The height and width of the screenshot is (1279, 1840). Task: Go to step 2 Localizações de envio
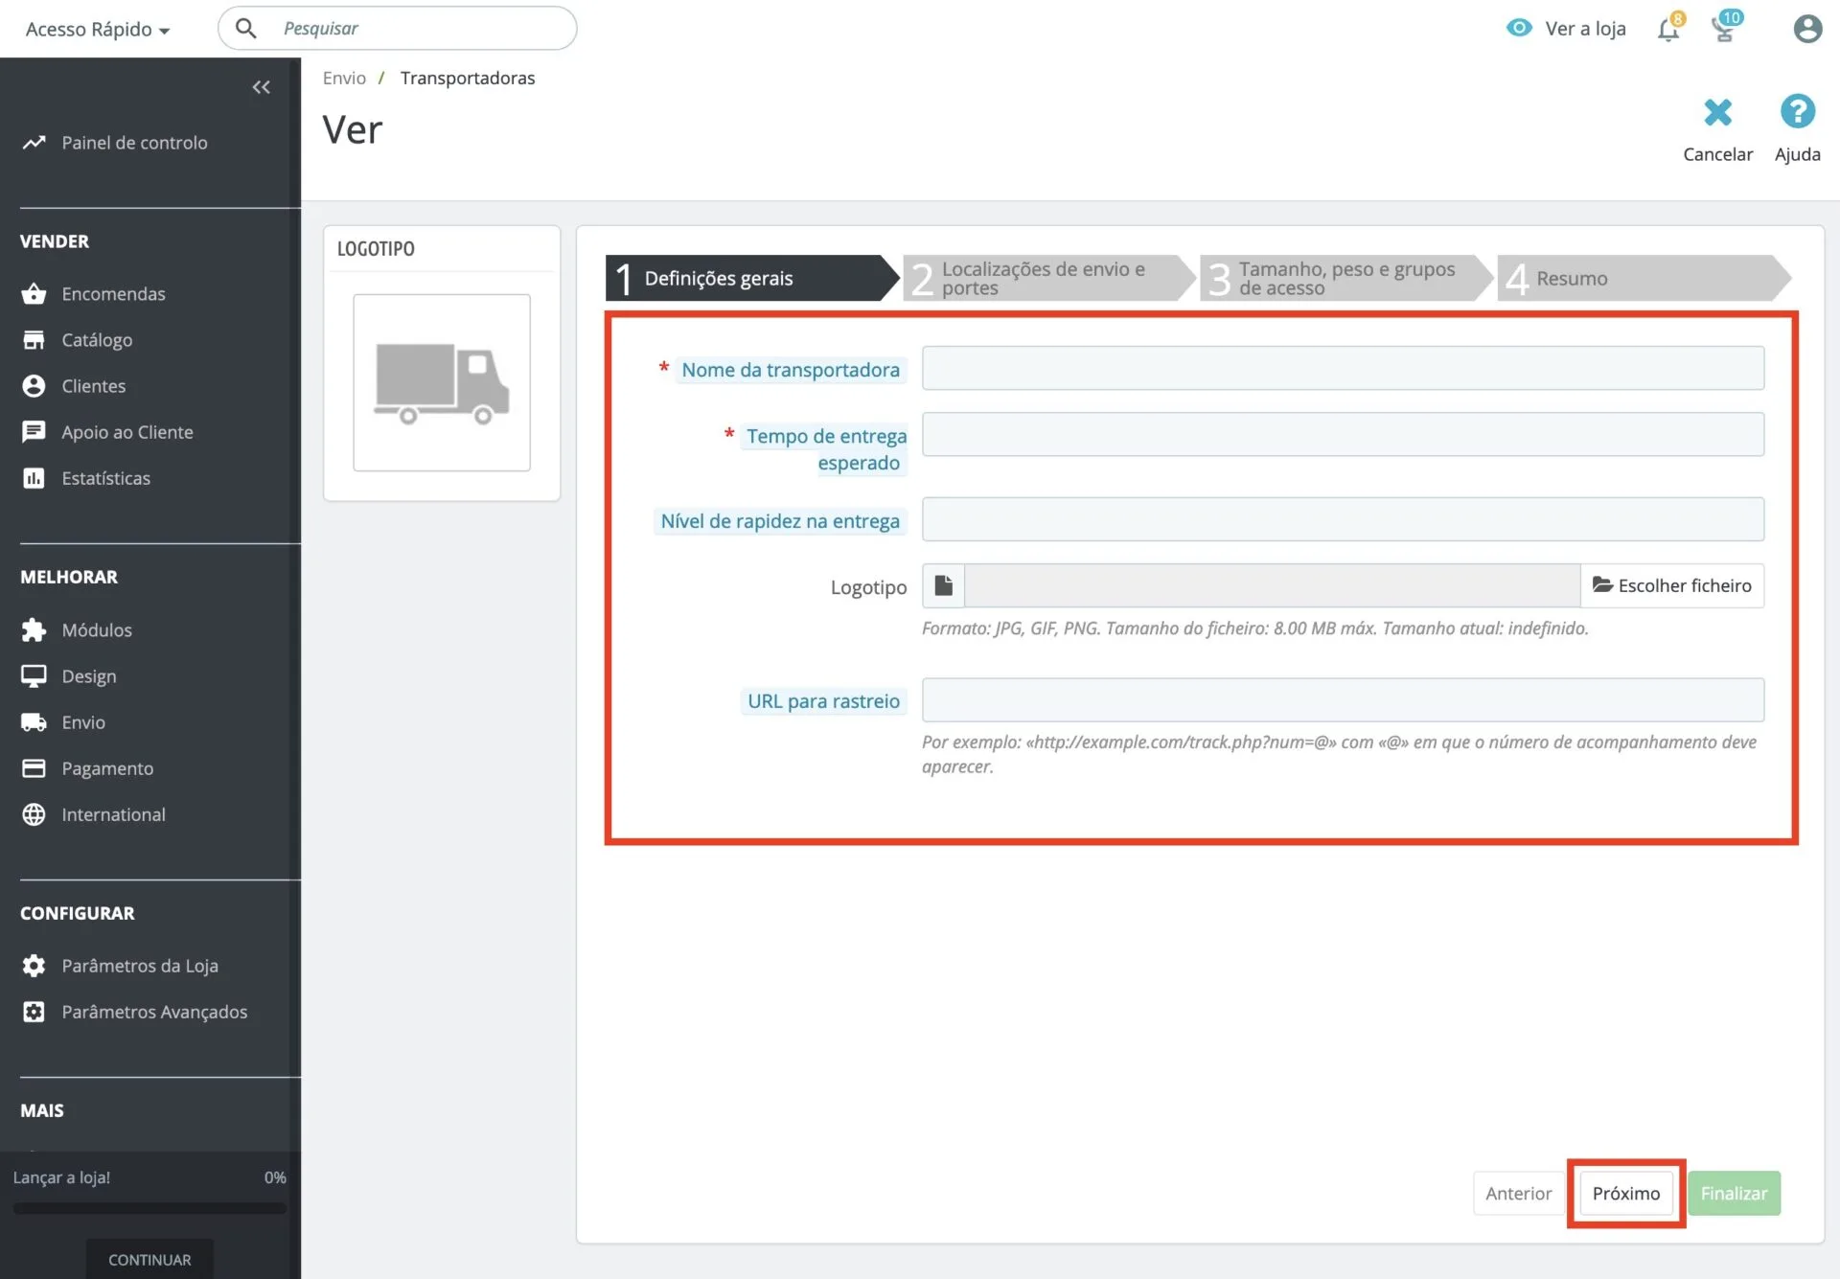coord(1045,278)
